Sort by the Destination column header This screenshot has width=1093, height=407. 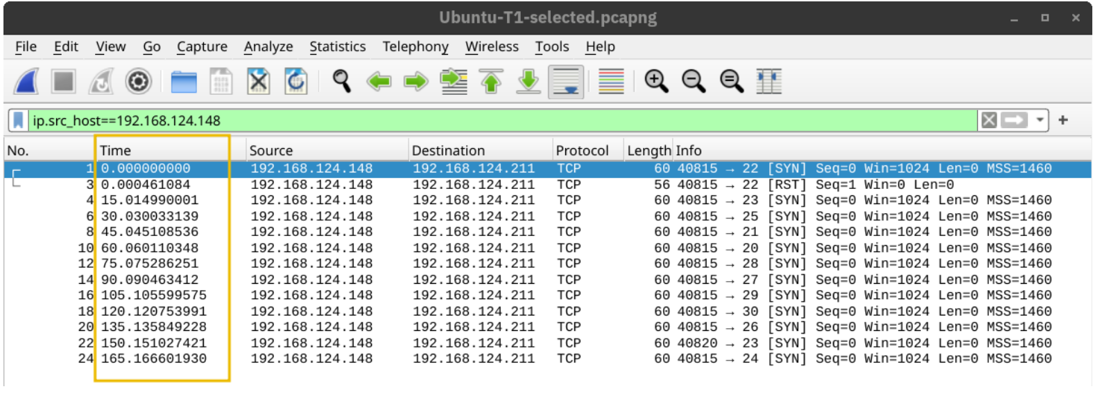point(481,150)
